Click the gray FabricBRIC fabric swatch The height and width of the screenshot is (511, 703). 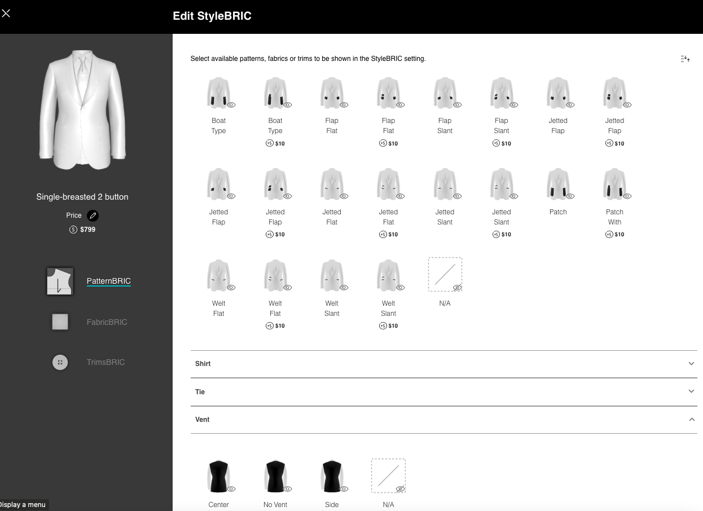pos(60,321)
